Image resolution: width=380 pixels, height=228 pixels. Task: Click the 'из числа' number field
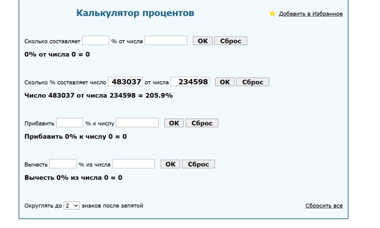pos(134,164)
